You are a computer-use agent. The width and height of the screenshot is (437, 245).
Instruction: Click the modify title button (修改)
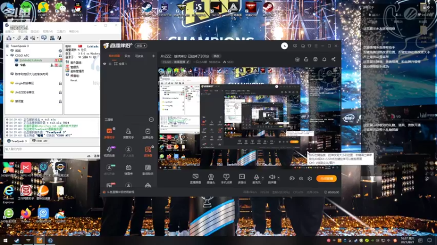click(x=216, y=56)
